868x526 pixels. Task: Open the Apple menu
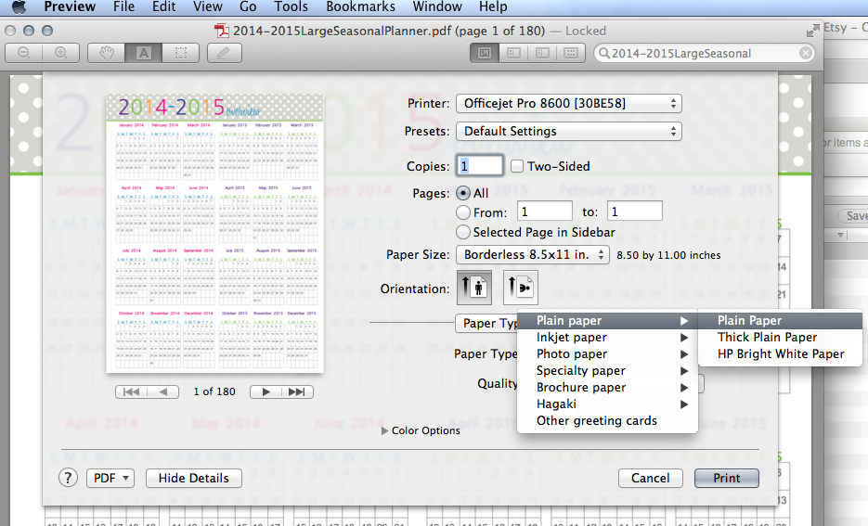coord(19,6)
